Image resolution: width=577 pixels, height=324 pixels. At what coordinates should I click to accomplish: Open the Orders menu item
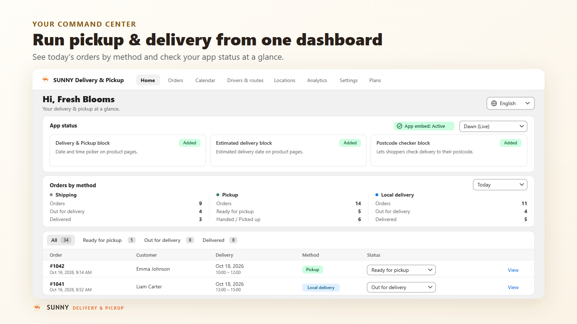pos(176,80)
